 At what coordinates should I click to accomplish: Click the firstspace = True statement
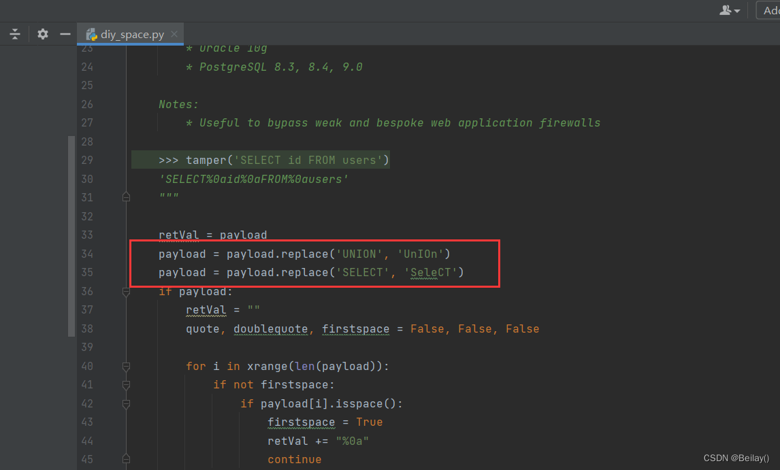(325, 422)
